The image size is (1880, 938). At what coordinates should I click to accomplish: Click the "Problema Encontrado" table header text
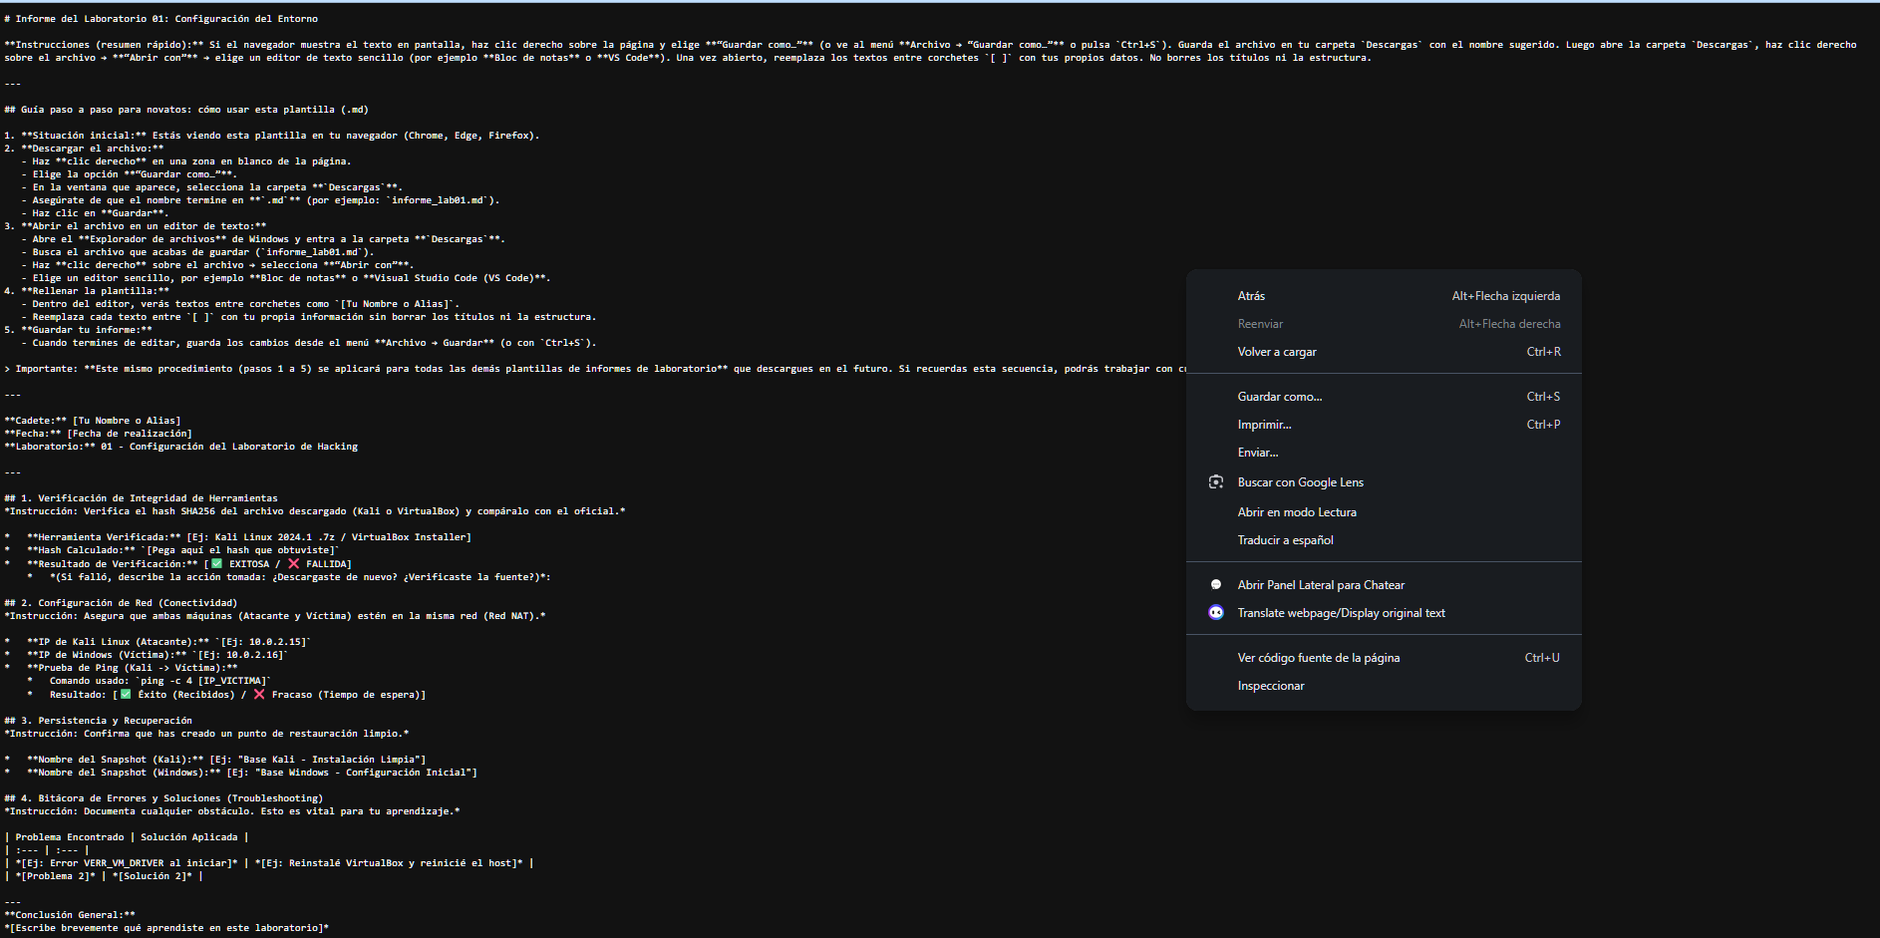click(x=70, y=837)
